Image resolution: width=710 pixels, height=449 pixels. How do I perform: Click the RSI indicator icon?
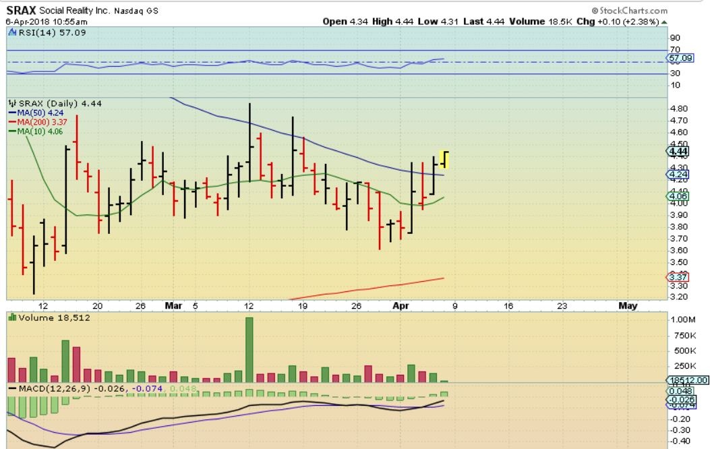pos(11,31)
